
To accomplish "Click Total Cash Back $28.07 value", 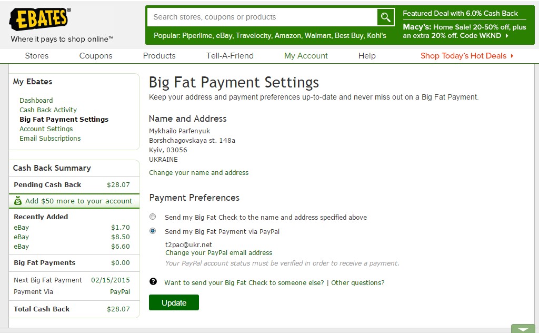I will 118,309.
